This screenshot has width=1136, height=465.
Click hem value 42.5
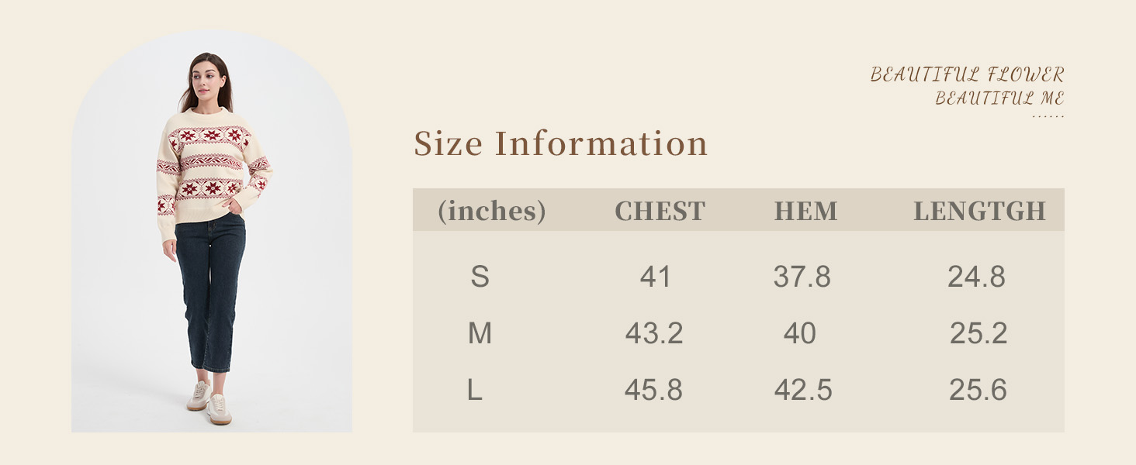pyautogui.click(x=803, y=391)
